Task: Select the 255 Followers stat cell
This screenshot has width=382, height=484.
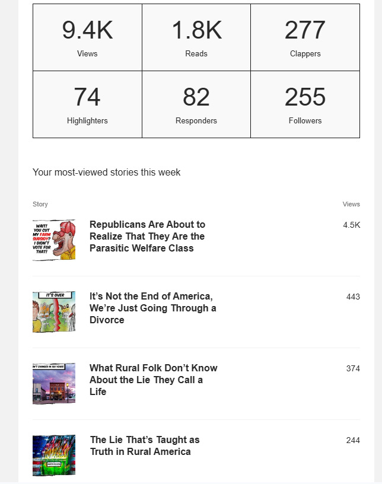Action: pos(305,104)
